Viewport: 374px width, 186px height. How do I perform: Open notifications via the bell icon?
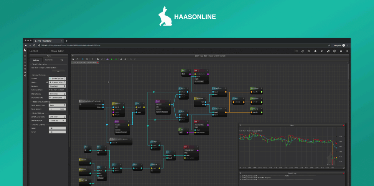tap(315, 51)
